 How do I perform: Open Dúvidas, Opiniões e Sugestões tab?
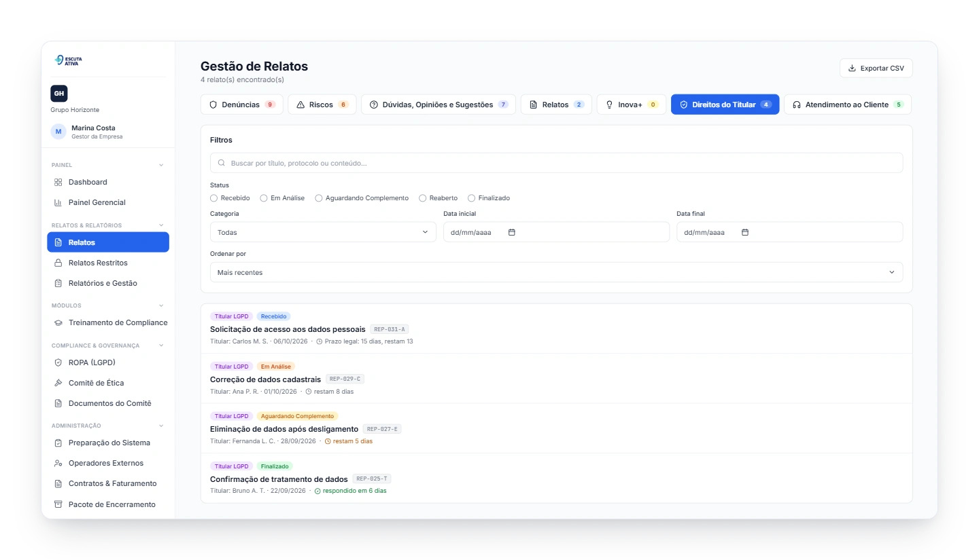click(x=439, y=105)
